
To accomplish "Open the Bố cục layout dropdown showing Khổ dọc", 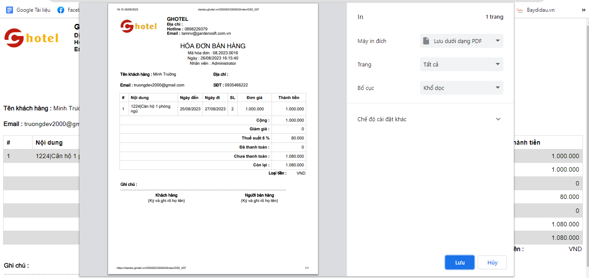I will point(462,88).
